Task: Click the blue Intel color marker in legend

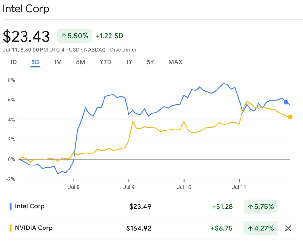Action: click(11, 206)
